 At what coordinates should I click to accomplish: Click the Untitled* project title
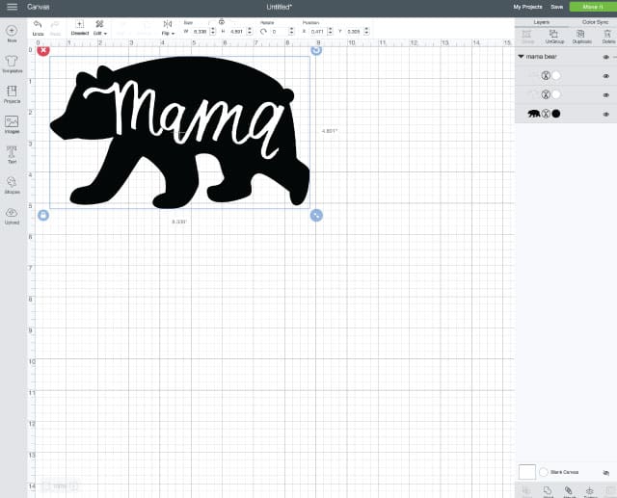pyautogui.click(x=279, y=7)
